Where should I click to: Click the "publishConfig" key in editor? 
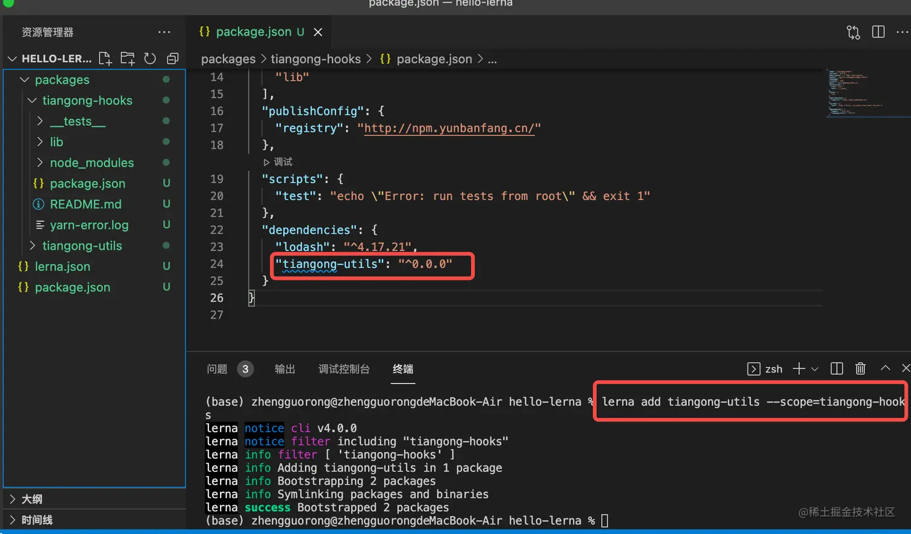313,111
